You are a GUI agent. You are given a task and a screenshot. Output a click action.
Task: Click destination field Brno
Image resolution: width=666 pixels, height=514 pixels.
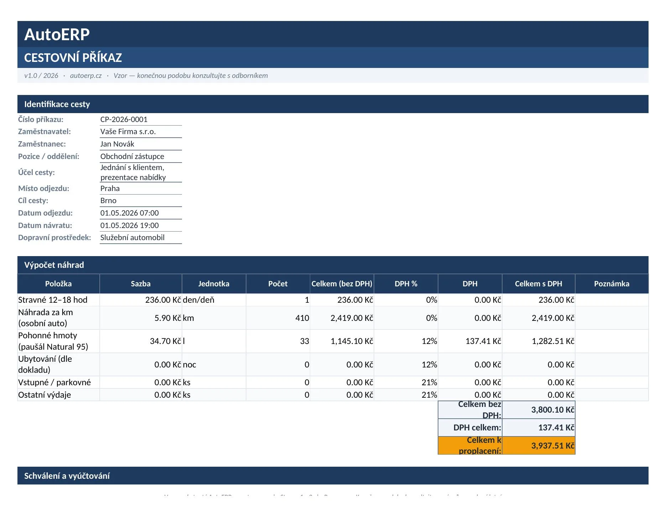tap(141, 201)
